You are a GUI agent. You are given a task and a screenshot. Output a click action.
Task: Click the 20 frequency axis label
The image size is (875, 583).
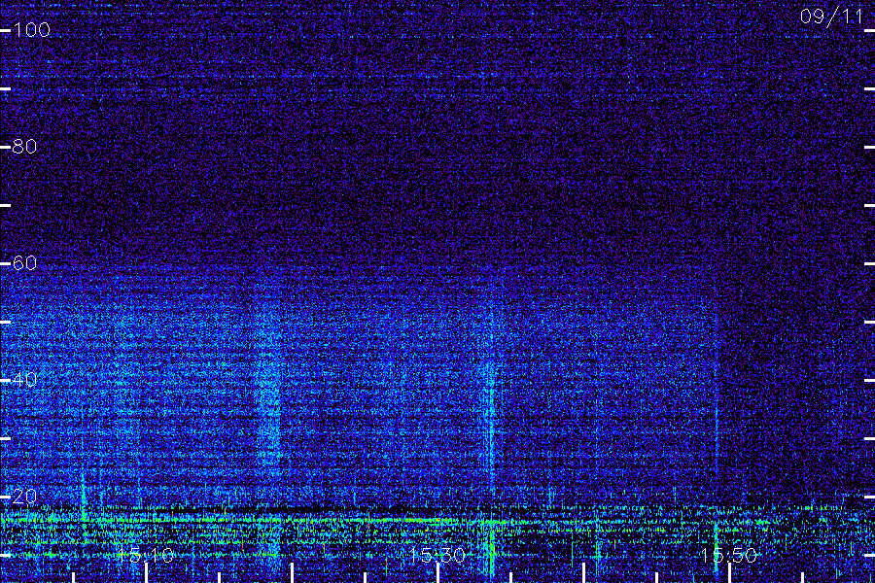[x=24, y=496]
